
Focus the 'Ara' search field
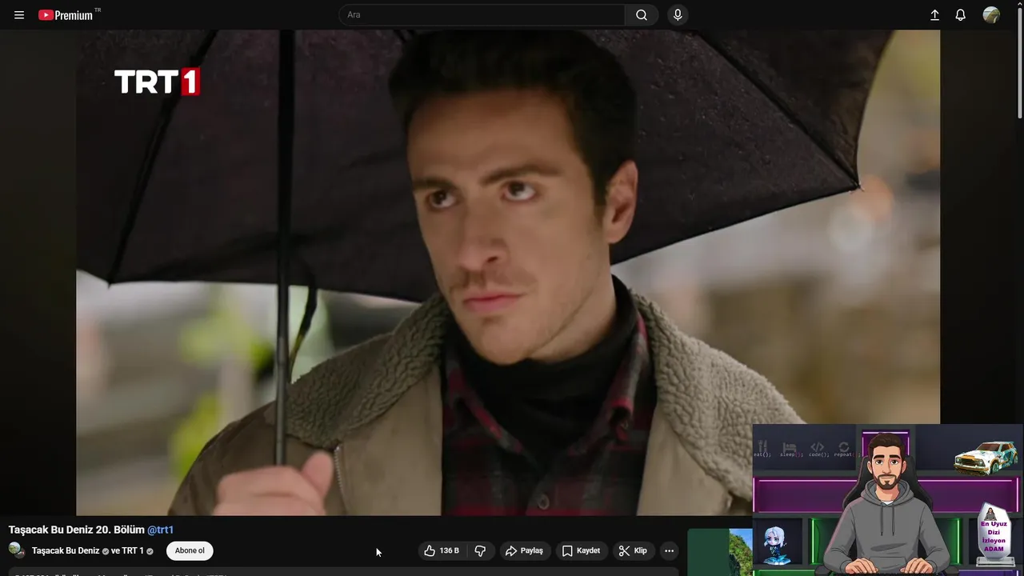tap(482, 15)
